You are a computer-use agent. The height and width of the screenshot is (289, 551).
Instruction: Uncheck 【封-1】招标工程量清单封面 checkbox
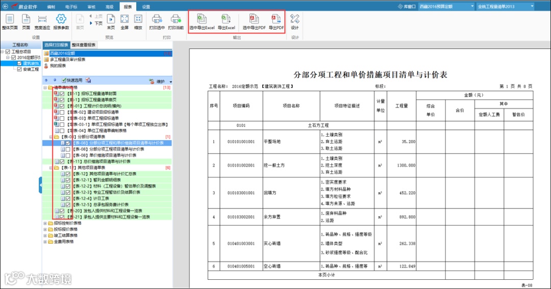click(62, 94)
